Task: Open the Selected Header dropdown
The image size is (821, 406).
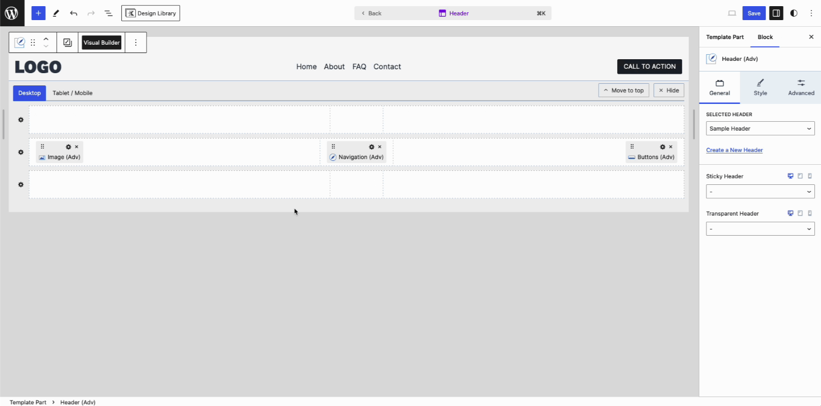Action: pyautogui.click(x=760, y=128)
